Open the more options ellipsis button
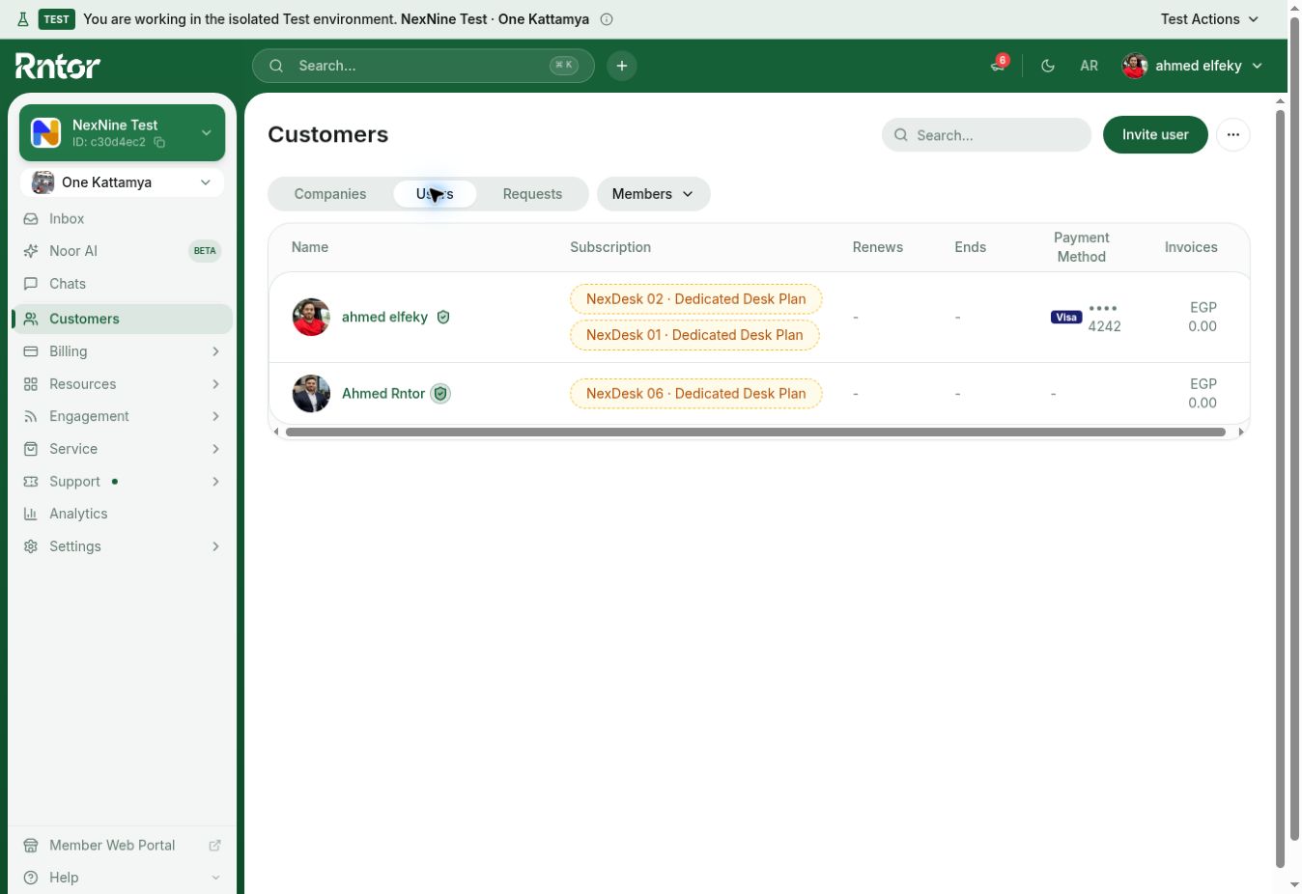Viewport: 1302px width, 894px height. pyautogui.click(x=1233, y=135)
